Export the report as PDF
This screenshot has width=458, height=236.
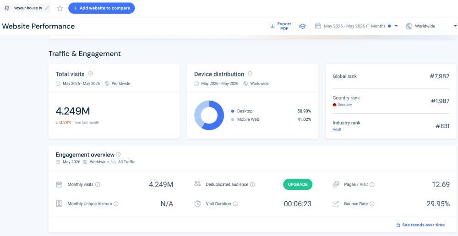(x=281, y=26)
